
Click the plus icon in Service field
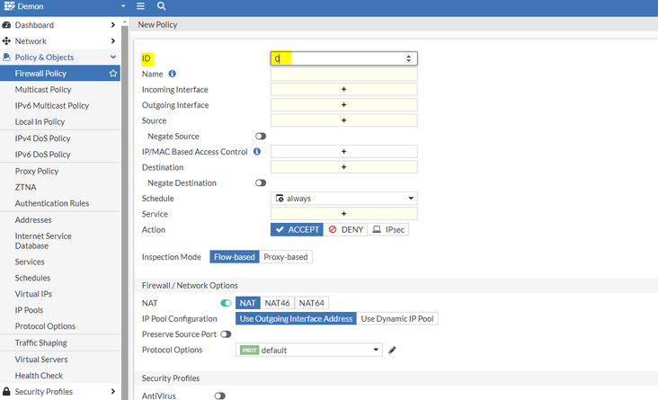[x=343, y=214]
